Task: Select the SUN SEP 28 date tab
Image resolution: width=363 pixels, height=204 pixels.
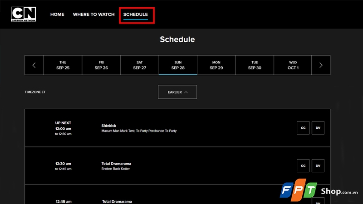Action: (178, 65)
